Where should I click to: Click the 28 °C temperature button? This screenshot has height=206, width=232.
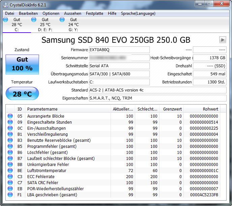(x=22, y=94)
